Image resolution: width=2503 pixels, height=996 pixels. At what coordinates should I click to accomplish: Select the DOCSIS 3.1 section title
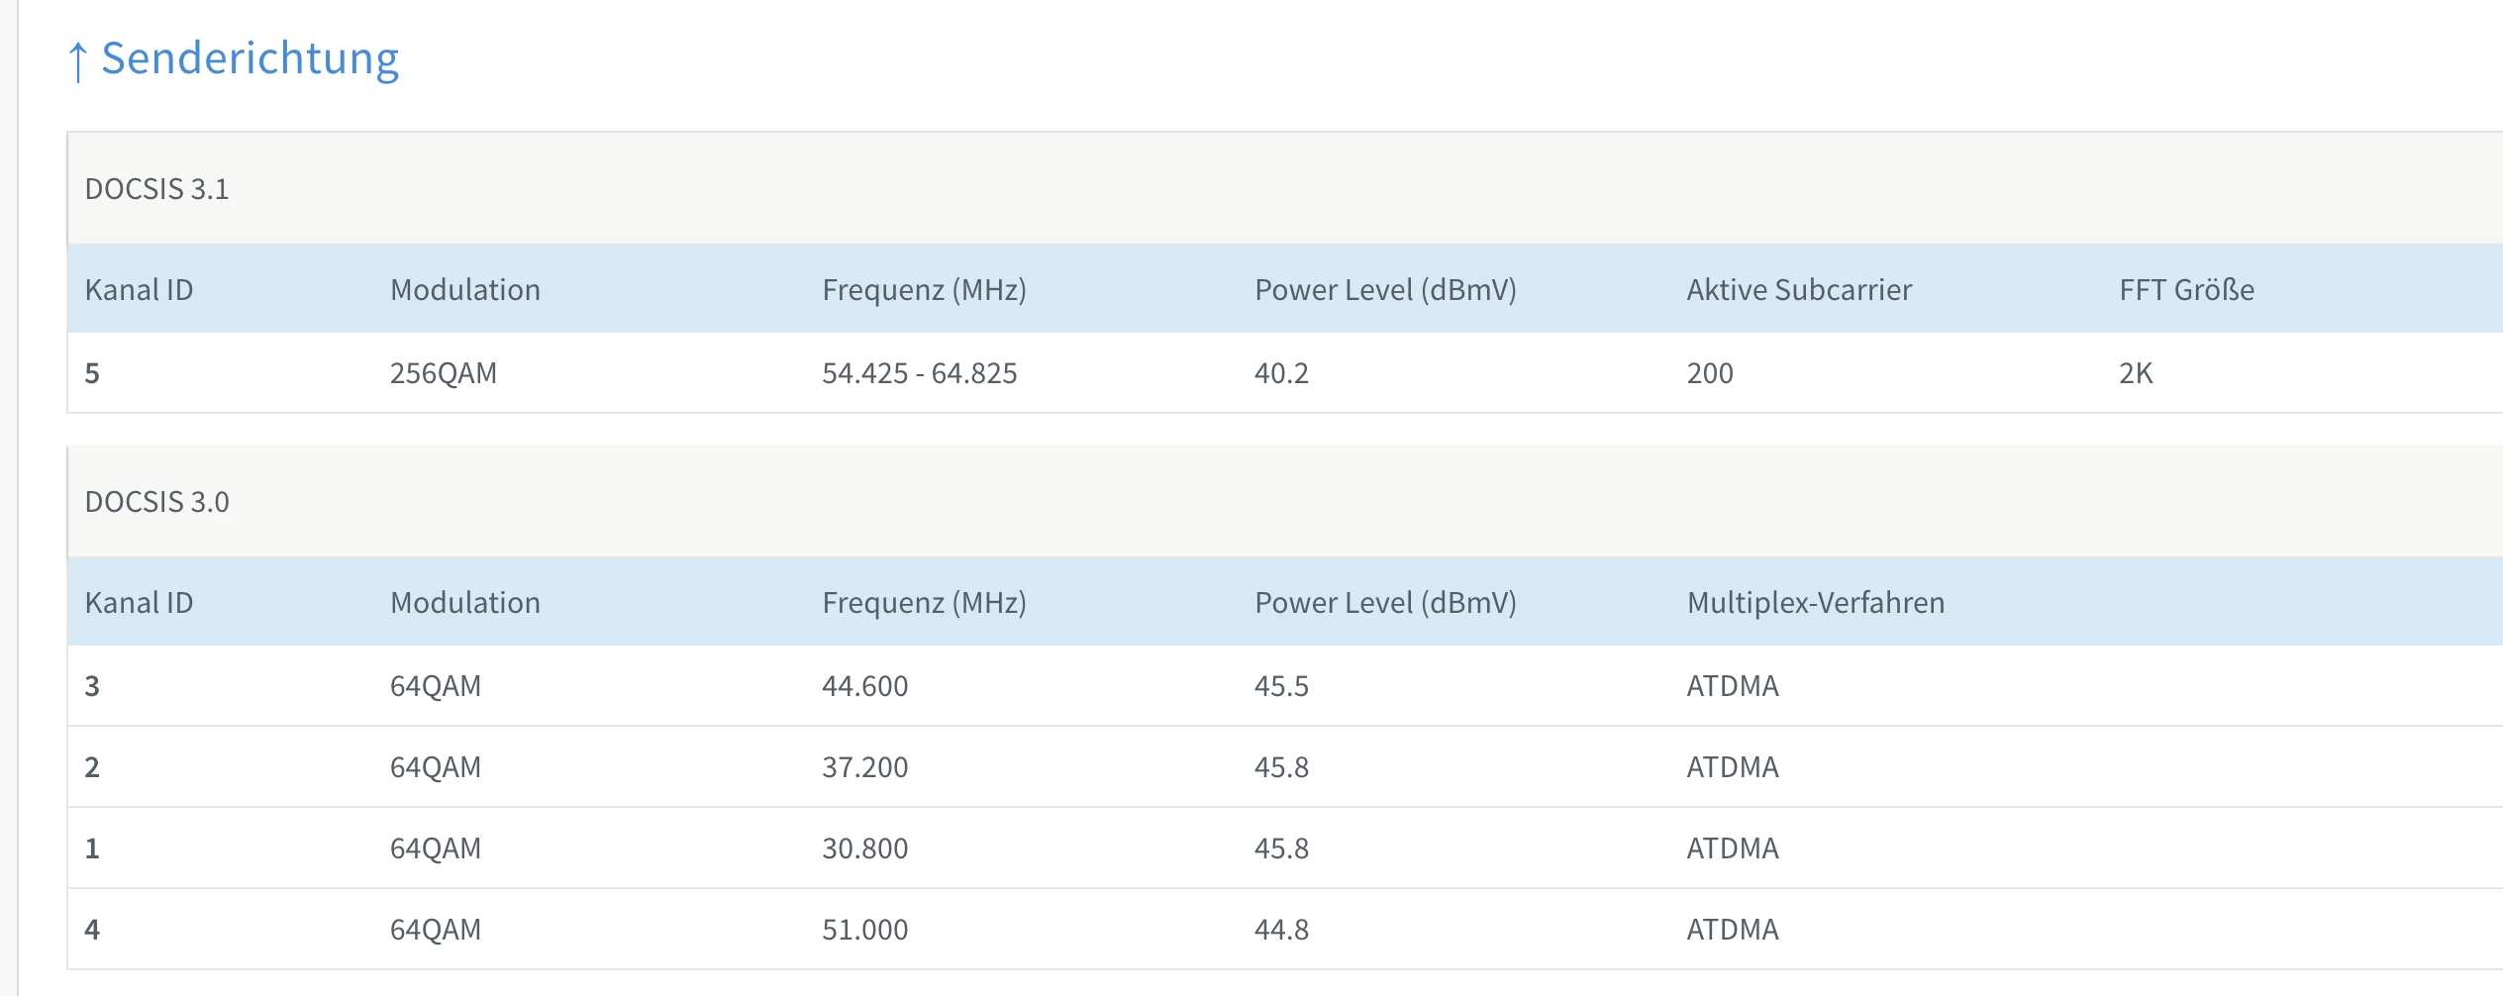[156, 189]
